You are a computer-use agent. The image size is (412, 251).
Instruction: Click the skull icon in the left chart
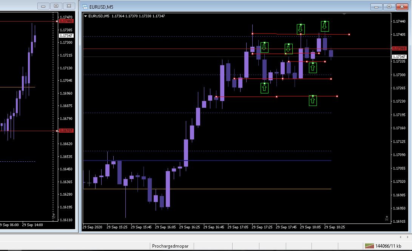click(54, 216)
